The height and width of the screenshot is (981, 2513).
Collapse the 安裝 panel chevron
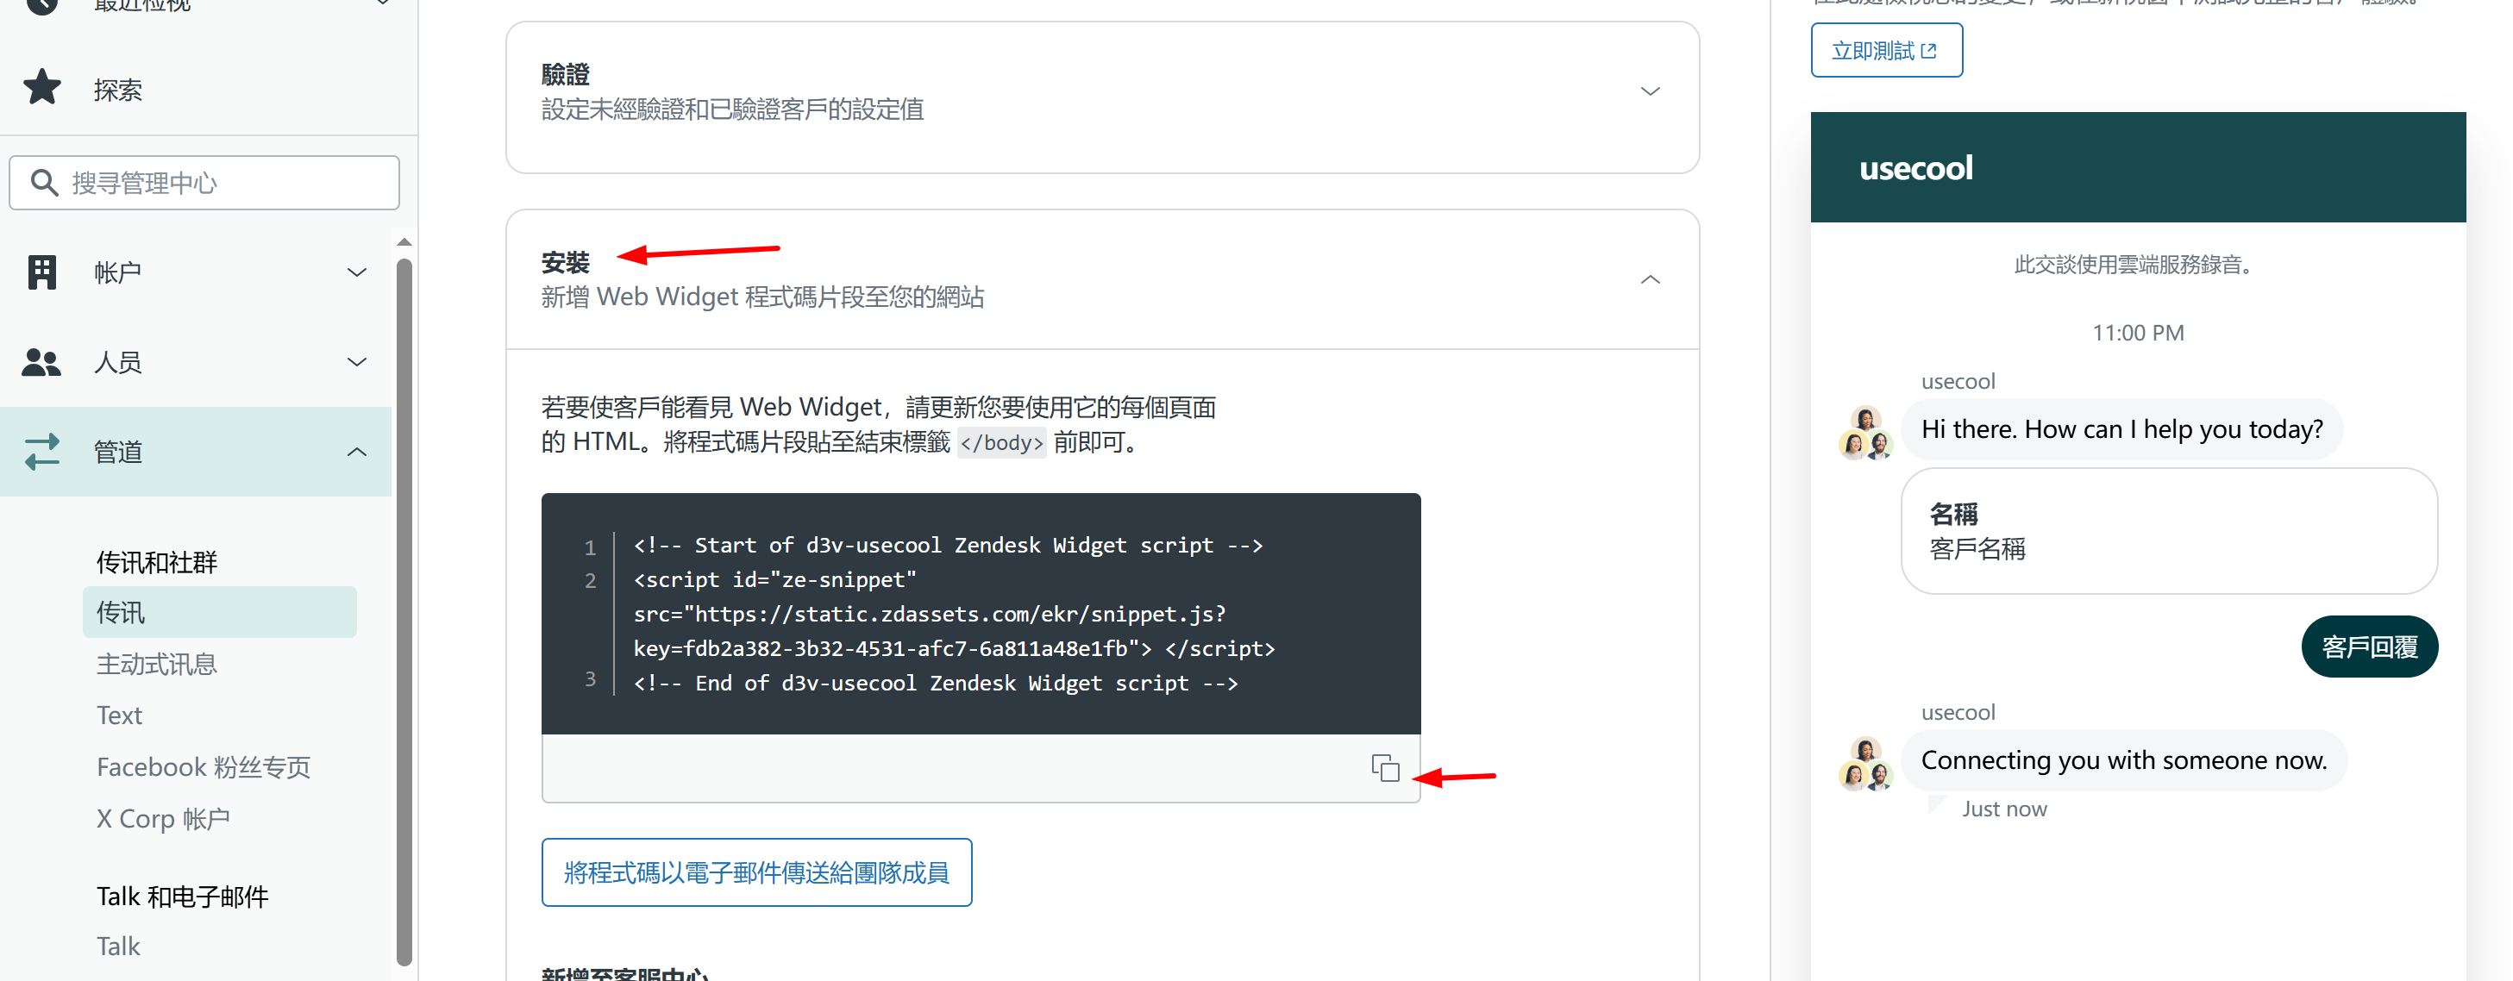click(1650, 280)
